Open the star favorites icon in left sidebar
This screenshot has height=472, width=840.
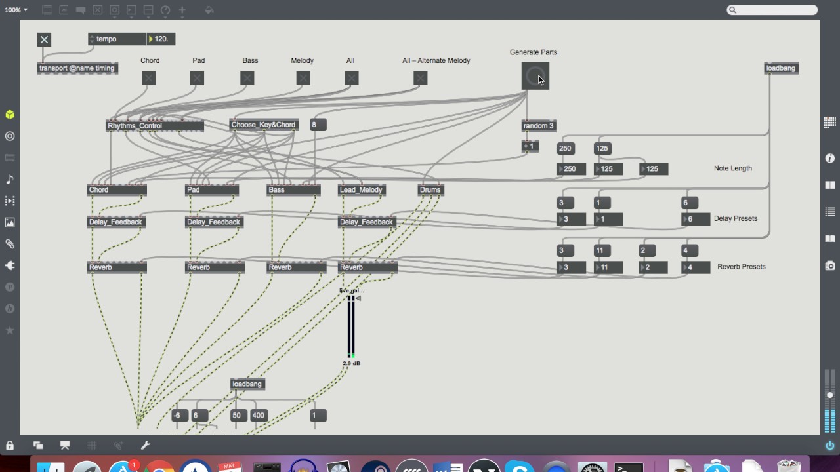coord(10,330)
